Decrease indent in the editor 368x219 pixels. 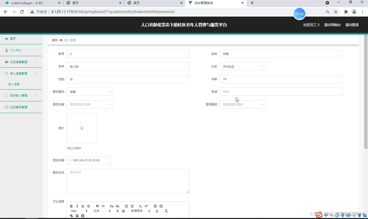pos(155,206)
